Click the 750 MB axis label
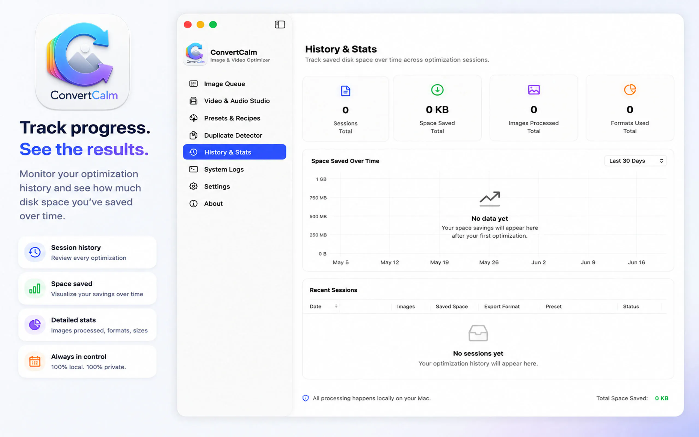The height and width of the screenshot is (437, 699). (x=318, y=198)
